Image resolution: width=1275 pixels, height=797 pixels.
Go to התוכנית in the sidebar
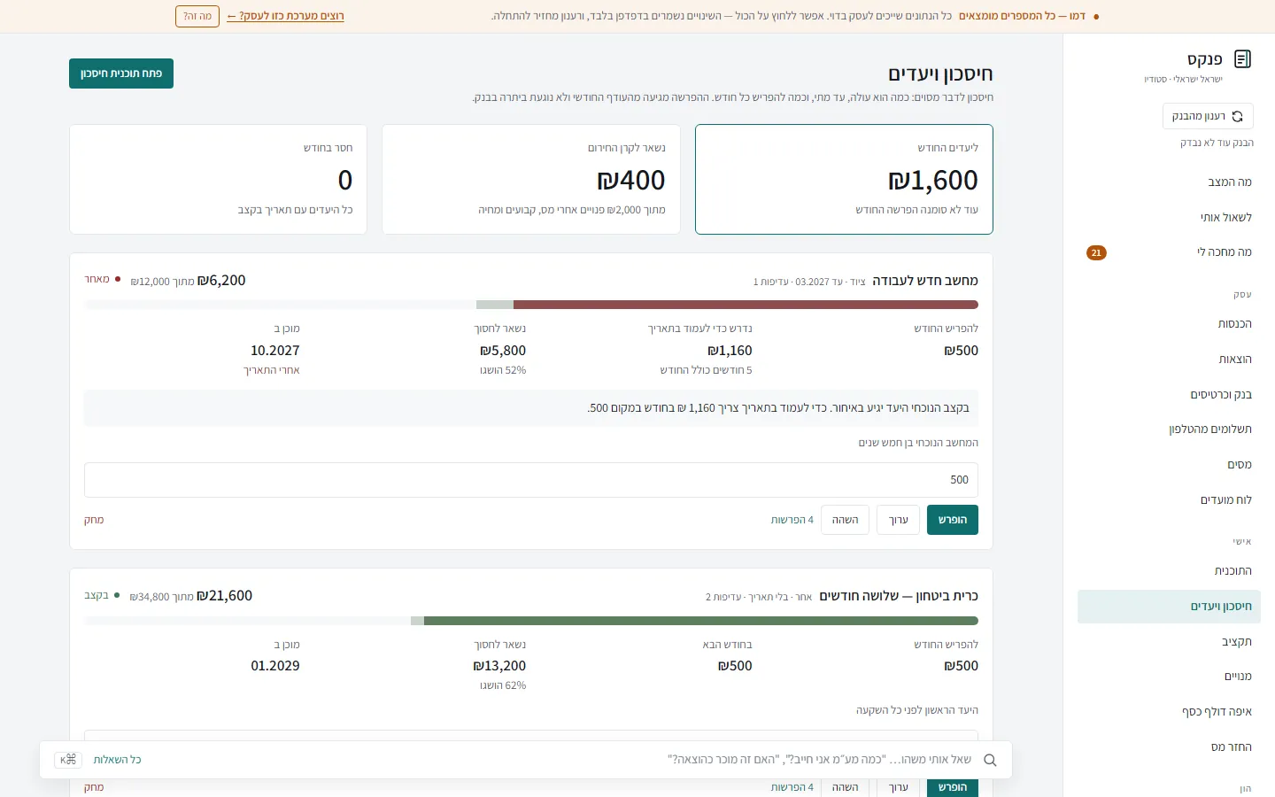coord(1169,571)
